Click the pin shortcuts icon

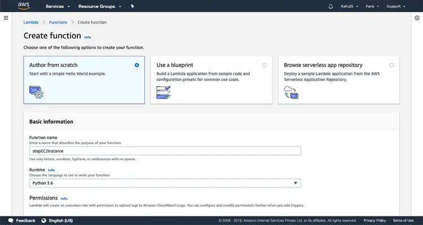click(x=132, y=6)
